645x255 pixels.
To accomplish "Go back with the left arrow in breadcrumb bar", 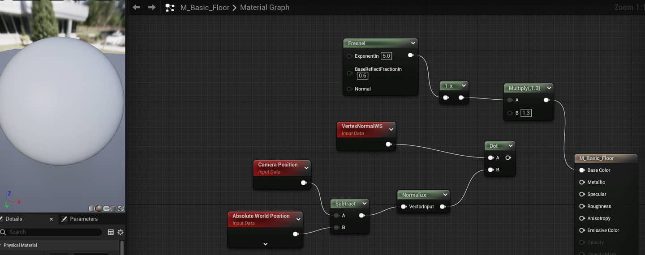I will [137, 7].
